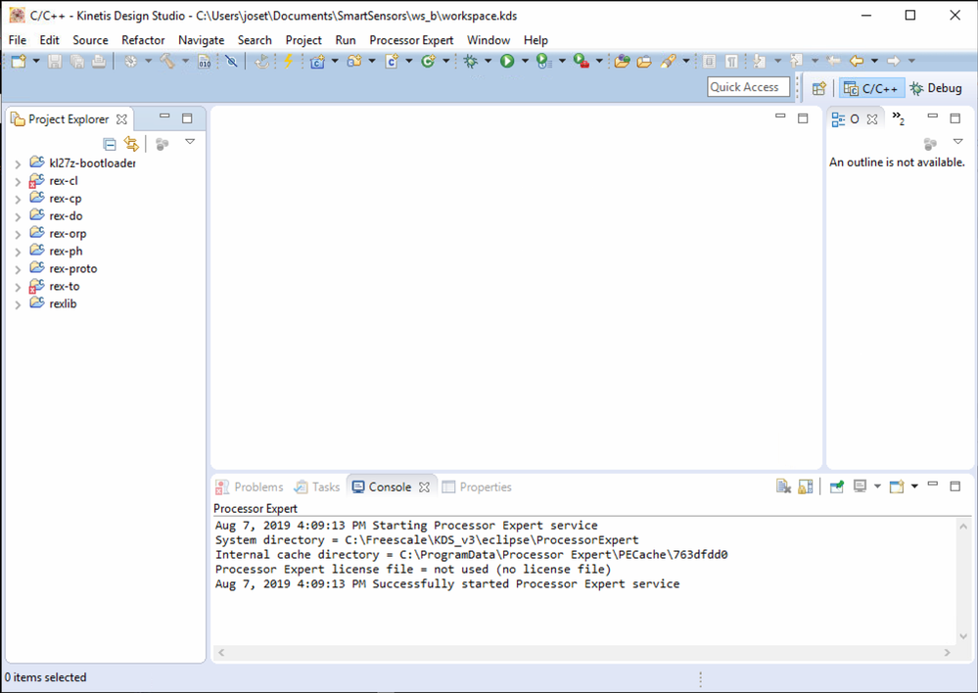Switch to the Tasks tab
Image resolution: width=978 pixels, height=693 pixels.
pyautogui.click(x=317, y=487)
